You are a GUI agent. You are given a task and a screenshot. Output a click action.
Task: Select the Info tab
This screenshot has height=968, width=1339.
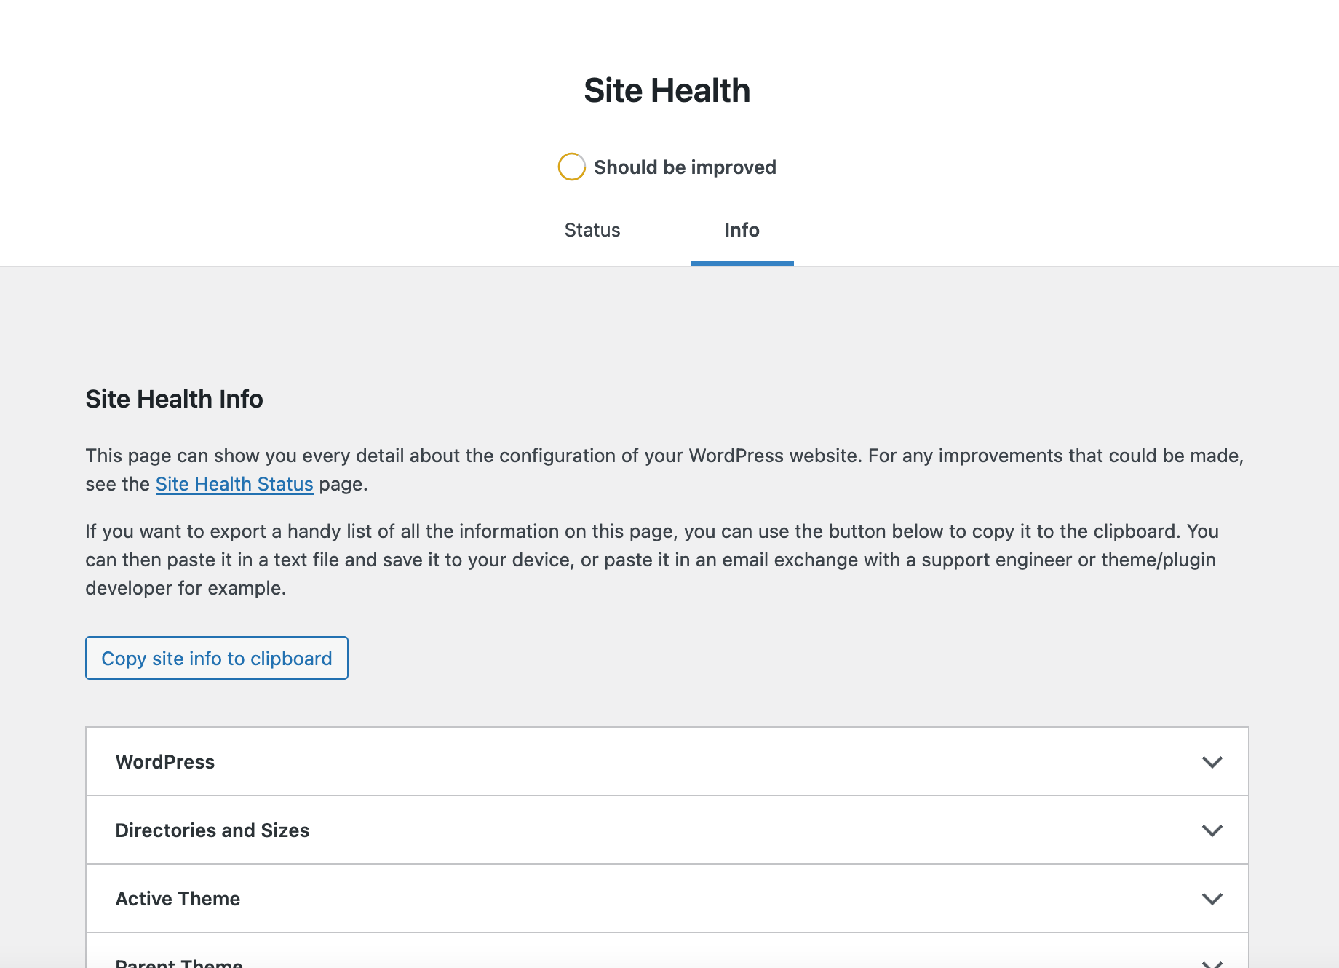(742, 230)
